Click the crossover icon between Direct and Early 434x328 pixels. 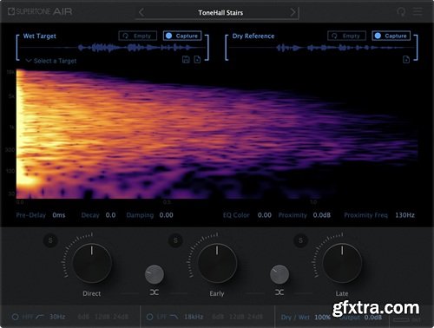pos(155,292)
